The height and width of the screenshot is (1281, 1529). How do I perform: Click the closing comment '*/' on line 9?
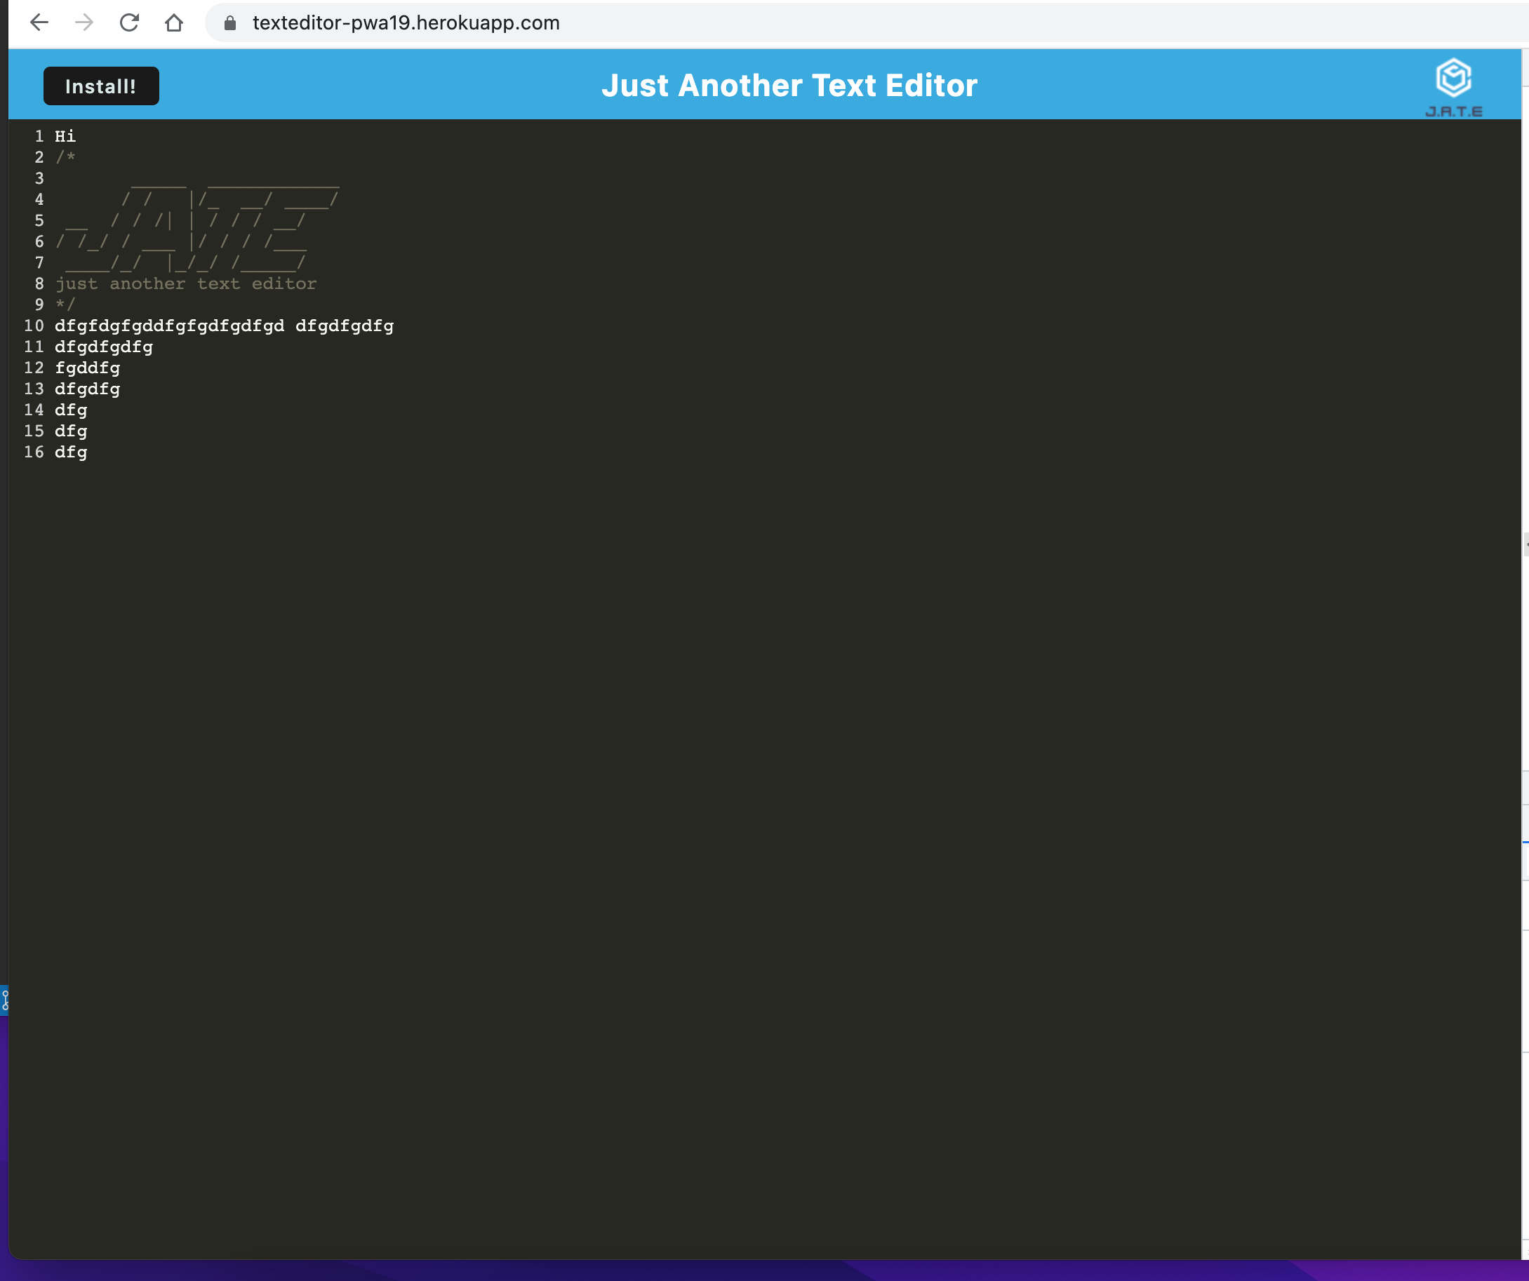[x=65, y=304]
